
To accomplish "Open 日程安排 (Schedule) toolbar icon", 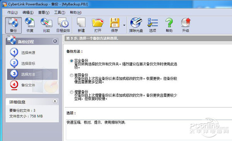I will click(63, 25).
